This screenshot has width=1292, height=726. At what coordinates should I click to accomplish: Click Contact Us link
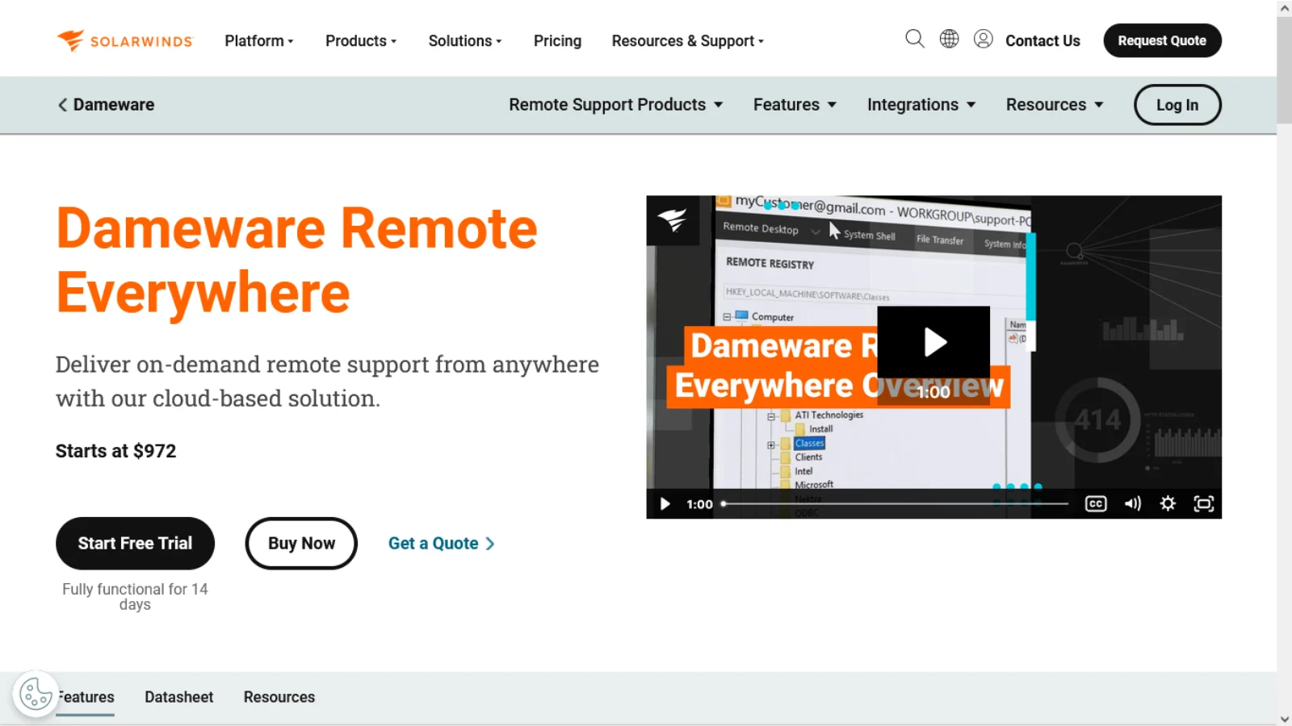pyautogui.click(x=1042, y=40)
